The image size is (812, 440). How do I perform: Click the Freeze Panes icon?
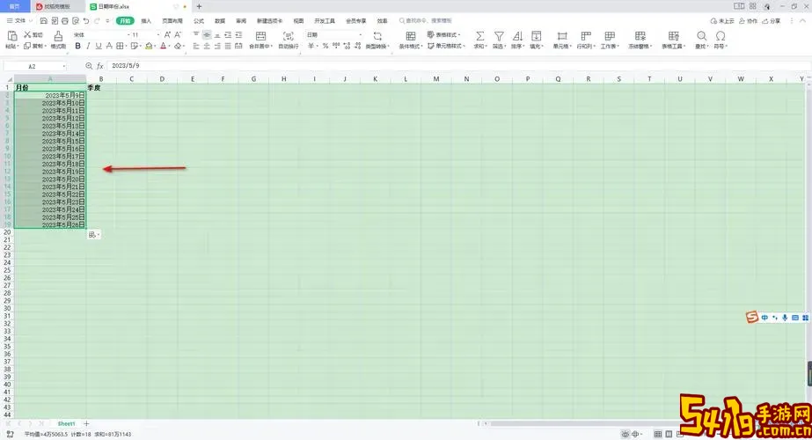click(x=640, y=36)
